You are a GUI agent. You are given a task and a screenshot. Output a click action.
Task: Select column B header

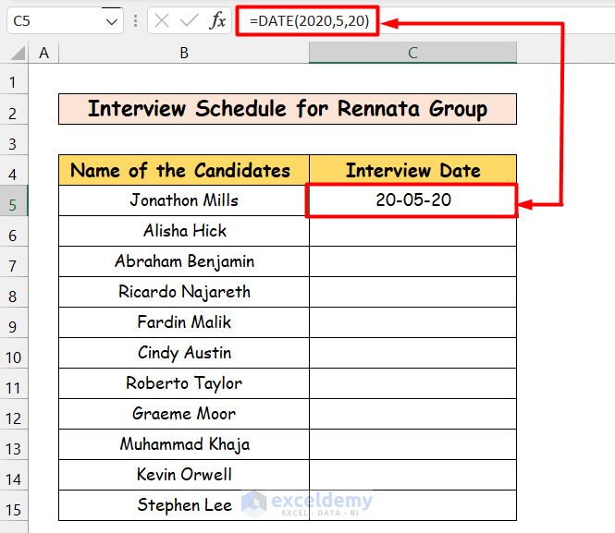coord(184,54)
